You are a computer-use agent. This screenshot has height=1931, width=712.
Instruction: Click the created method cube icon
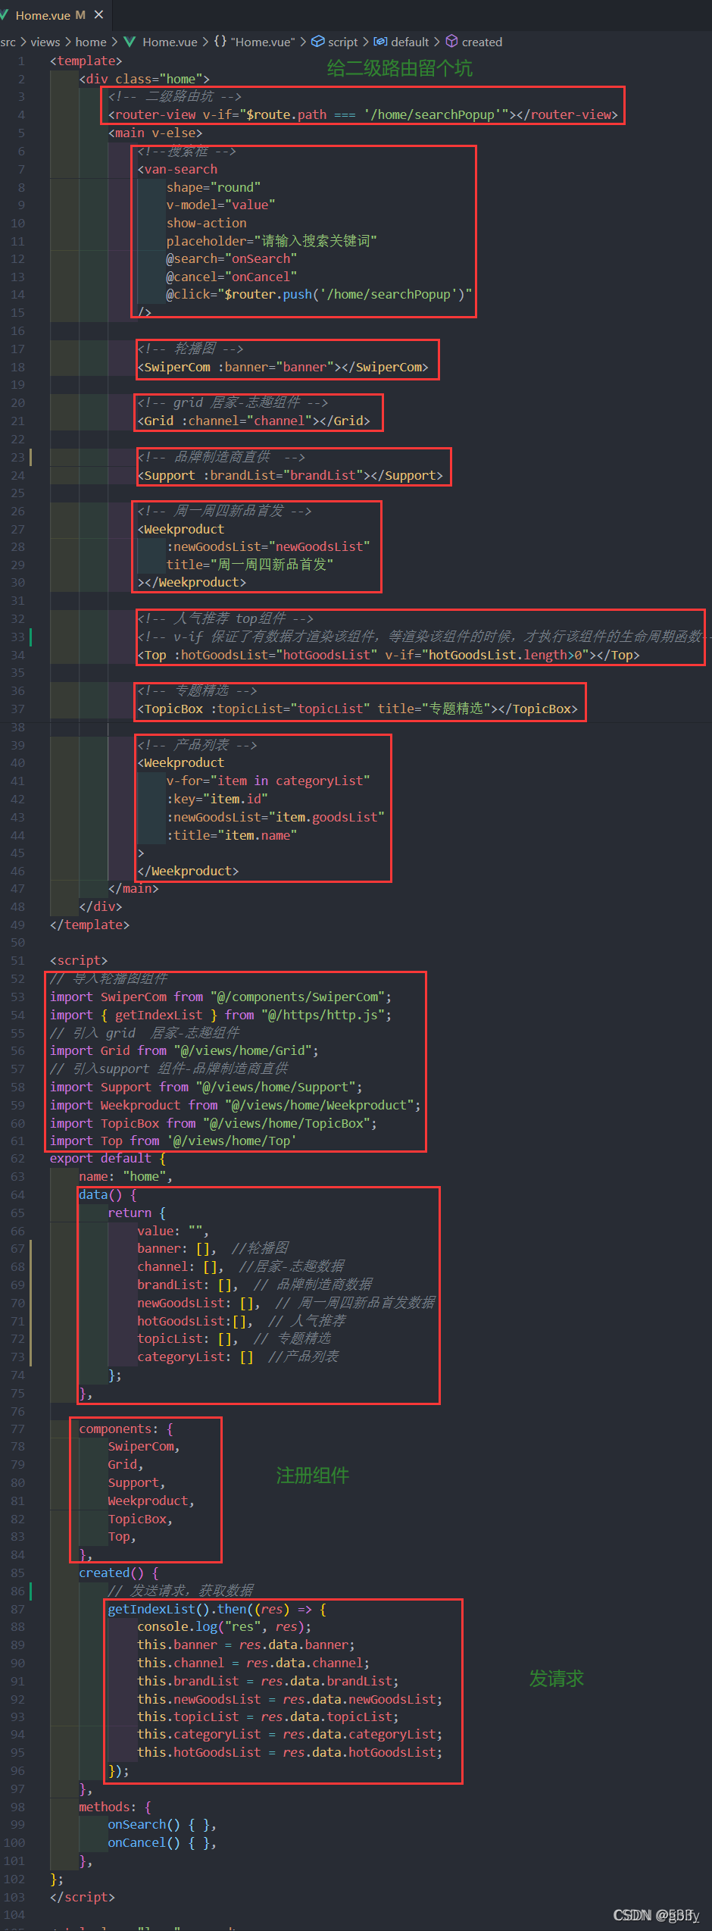click(451, 41)
